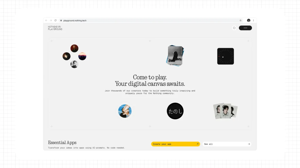
Task: Click the arrow in See all
Action: (x=249, y=144)
